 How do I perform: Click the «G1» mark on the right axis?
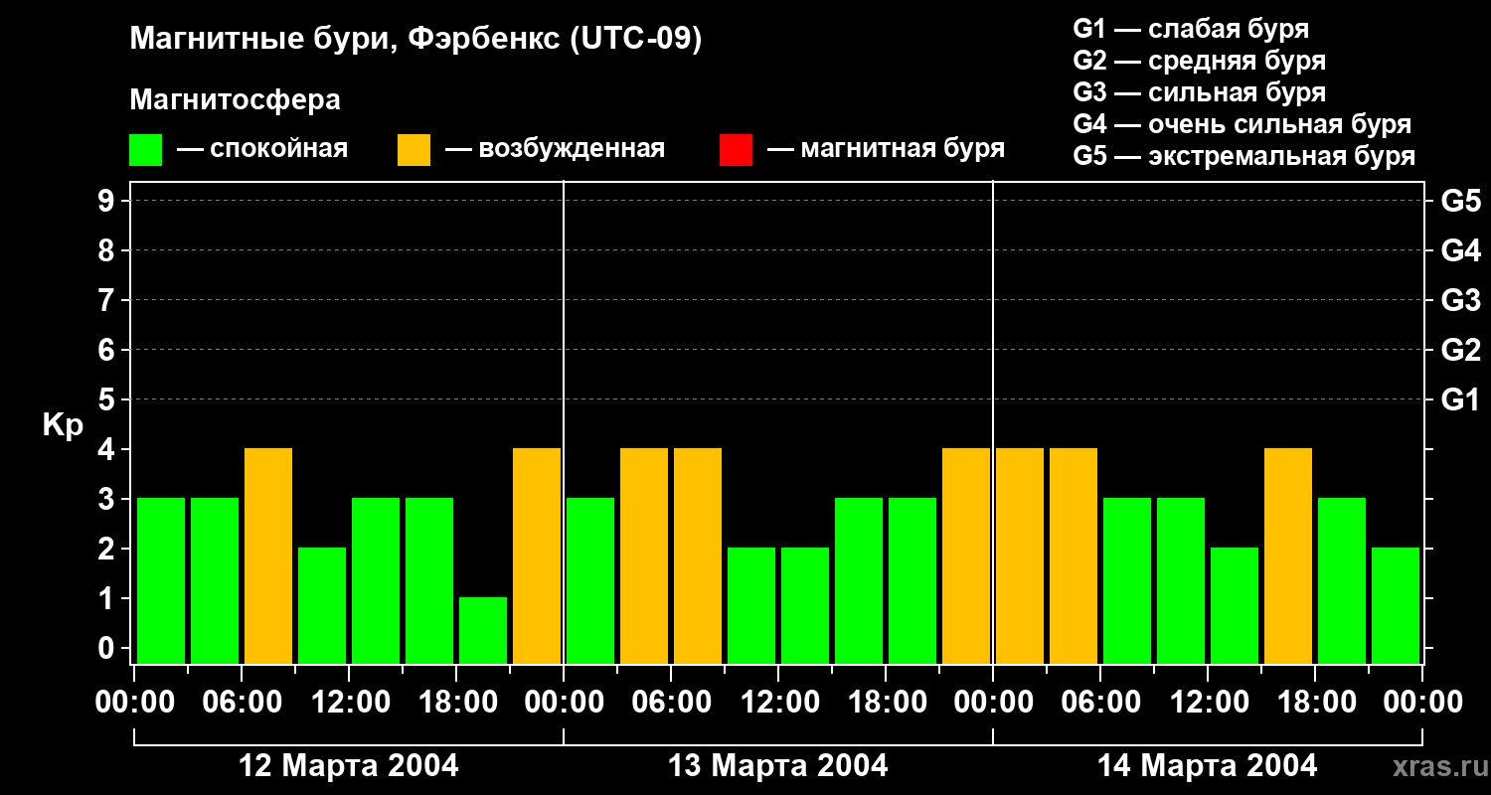coord(1461,399)
